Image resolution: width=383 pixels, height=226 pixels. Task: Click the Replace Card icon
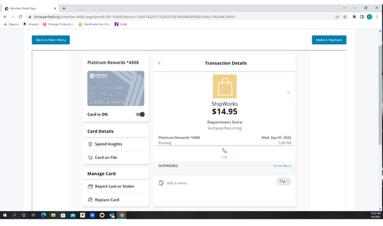click(x=90, y=200)
